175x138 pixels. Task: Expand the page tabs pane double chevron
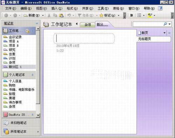point(169,33)
